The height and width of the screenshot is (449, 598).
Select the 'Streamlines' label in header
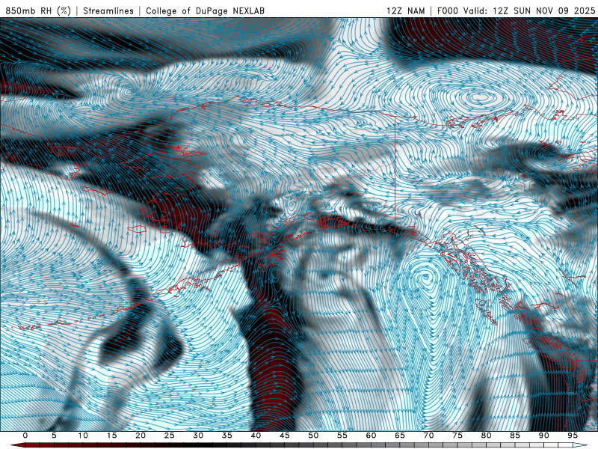click(108, 10)
